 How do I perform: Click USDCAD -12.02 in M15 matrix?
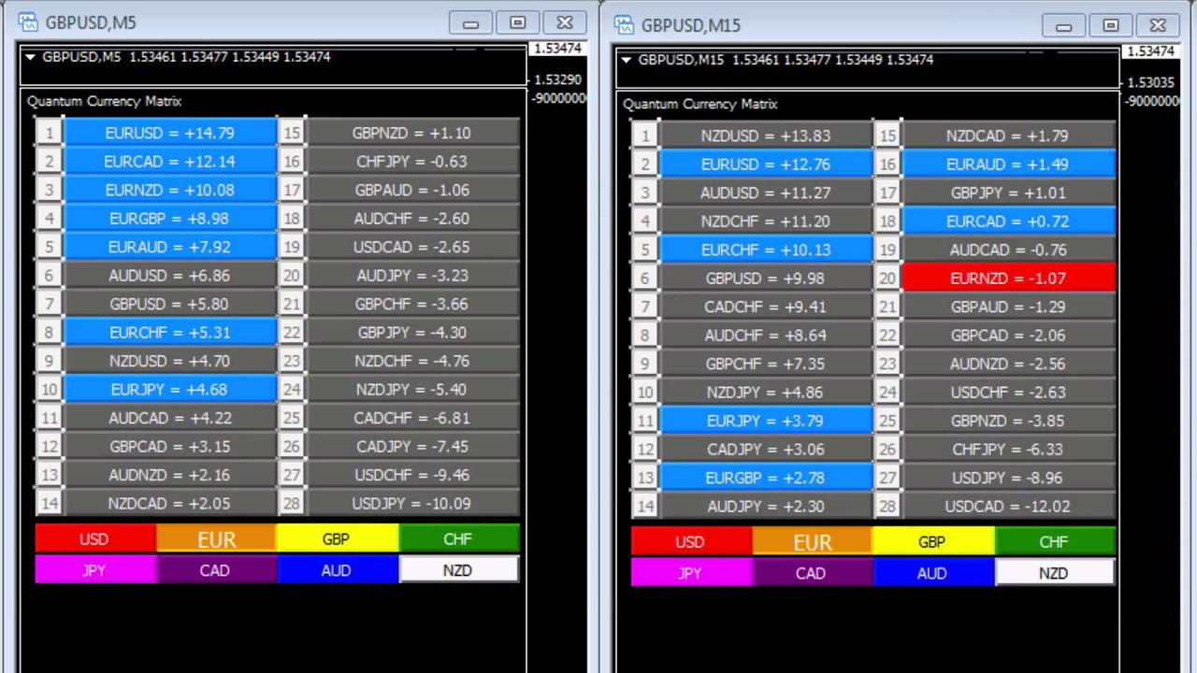click(1008, 507)
